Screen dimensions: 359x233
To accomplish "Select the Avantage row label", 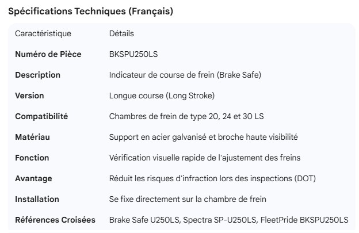I will pos(33,178).
